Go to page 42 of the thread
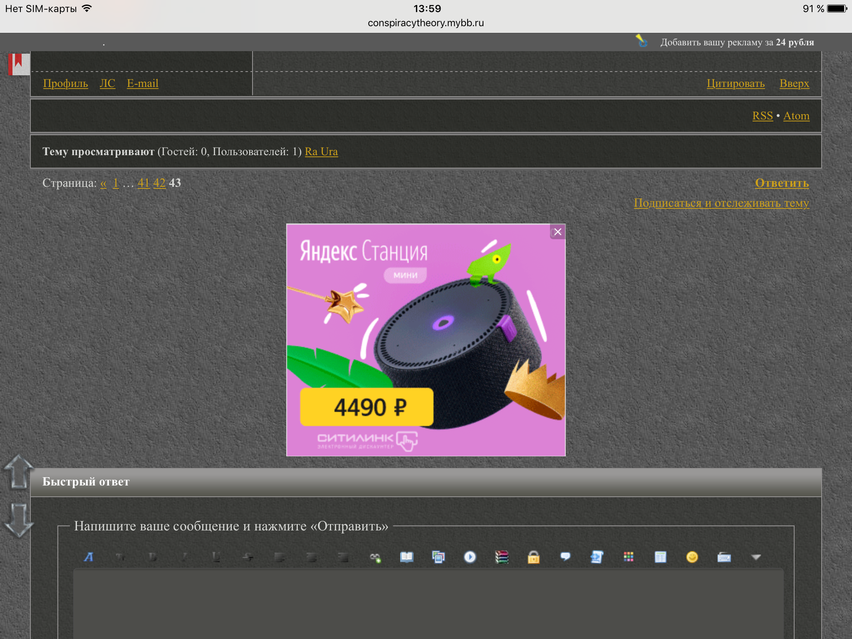The width and height of the screenshot is (852, 639). pos(159,183)
